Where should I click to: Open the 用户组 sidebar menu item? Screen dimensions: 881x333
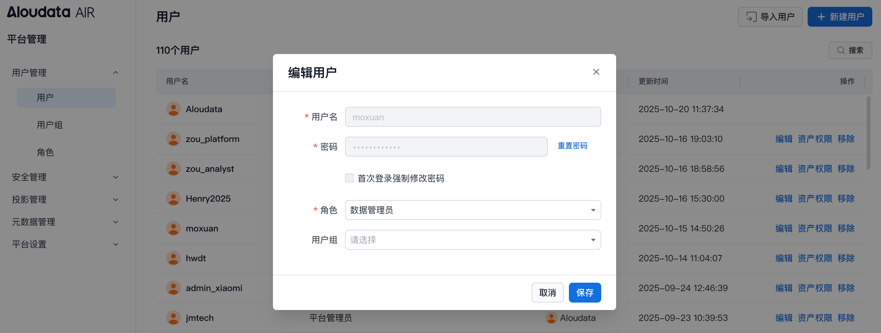(x=50, y=125)
